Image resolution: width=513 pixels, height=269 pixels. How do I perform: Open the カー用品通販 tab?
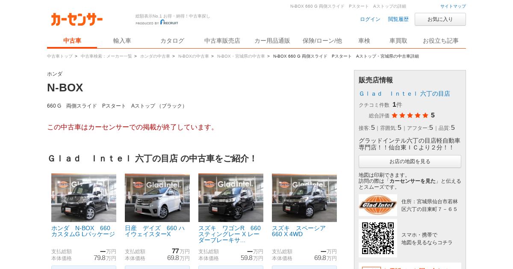pyautogui.click(x=272, y=41)
